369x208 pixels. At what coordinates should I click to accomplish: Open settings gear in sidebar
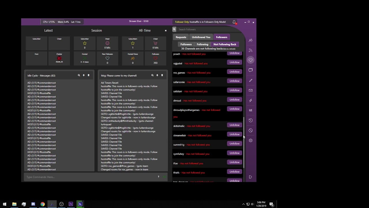(x=251, y=140)
